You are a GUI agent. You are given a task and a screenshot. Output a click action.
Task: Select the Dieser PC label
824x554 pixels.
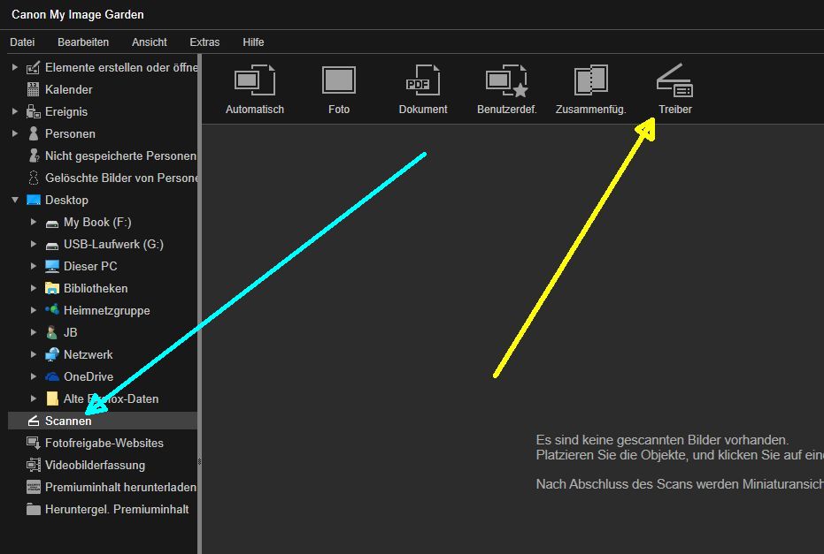pyautogui.click(x=90, y=267)
